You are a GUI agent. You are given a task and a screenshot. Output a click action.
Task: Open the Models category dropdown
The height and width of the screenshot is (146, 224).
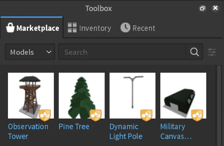[x=30, y=52]
